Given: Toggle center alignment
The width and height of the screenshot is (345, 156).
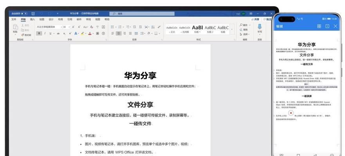Looking at the screenshot, I should [119, 34].
